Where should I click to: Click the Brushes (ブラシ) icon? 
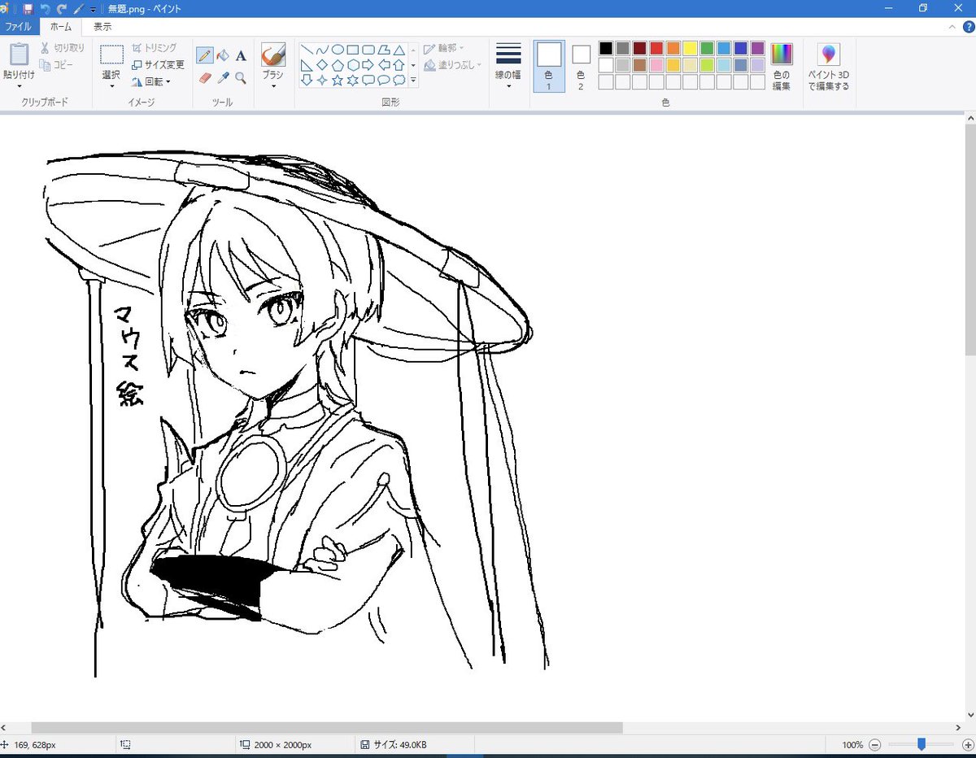click(x=272, y=54)
